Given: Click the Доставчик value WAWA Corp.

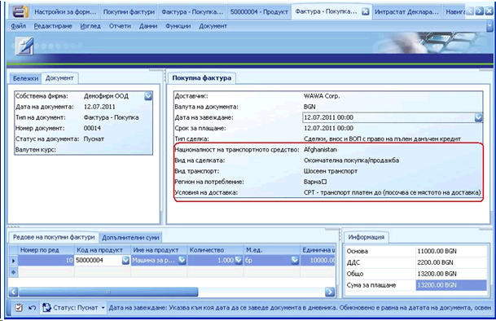Looking at the screenshot, I should (x=322, y=96).
